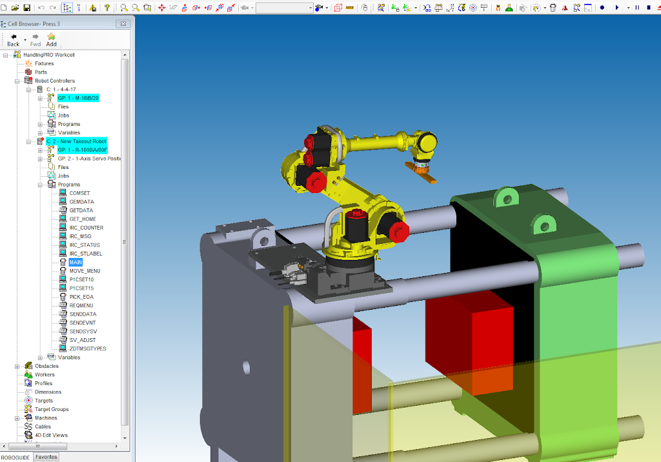Switch to the ROBOGUIDE tab
The image size is (661, 462).
15,457
